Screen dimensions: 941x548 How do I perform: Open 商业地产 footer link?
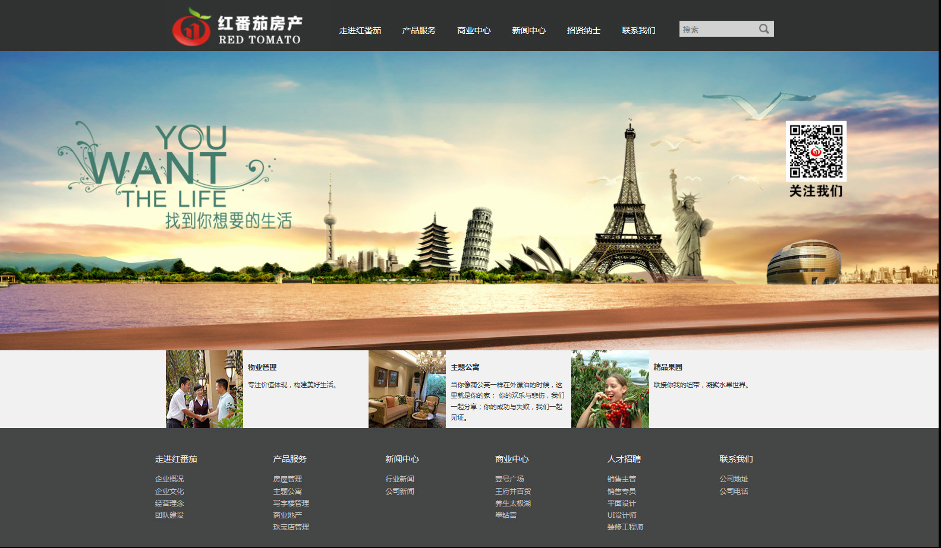click(x=288, y=515)
